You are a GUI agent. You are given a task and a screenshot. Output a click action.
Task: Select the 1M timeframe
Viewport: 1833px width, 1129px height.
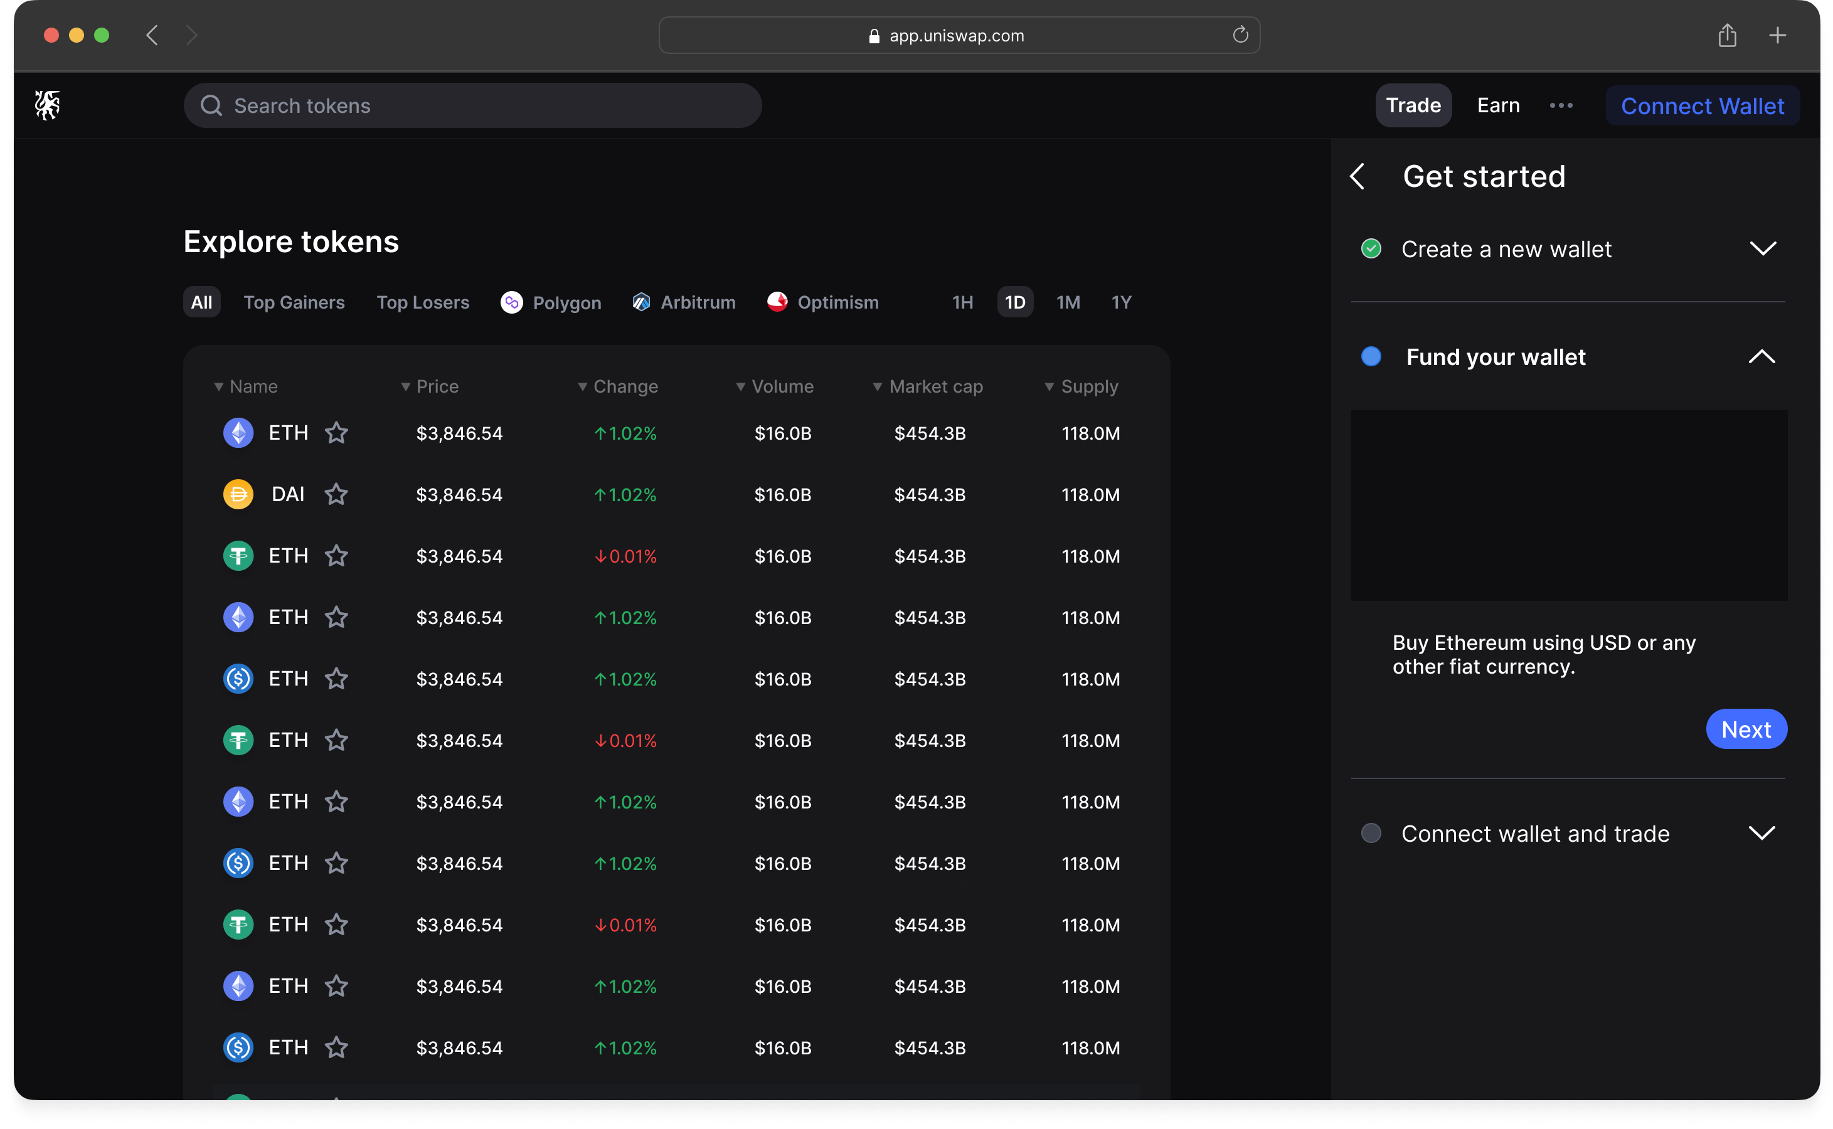[1068, 302]
